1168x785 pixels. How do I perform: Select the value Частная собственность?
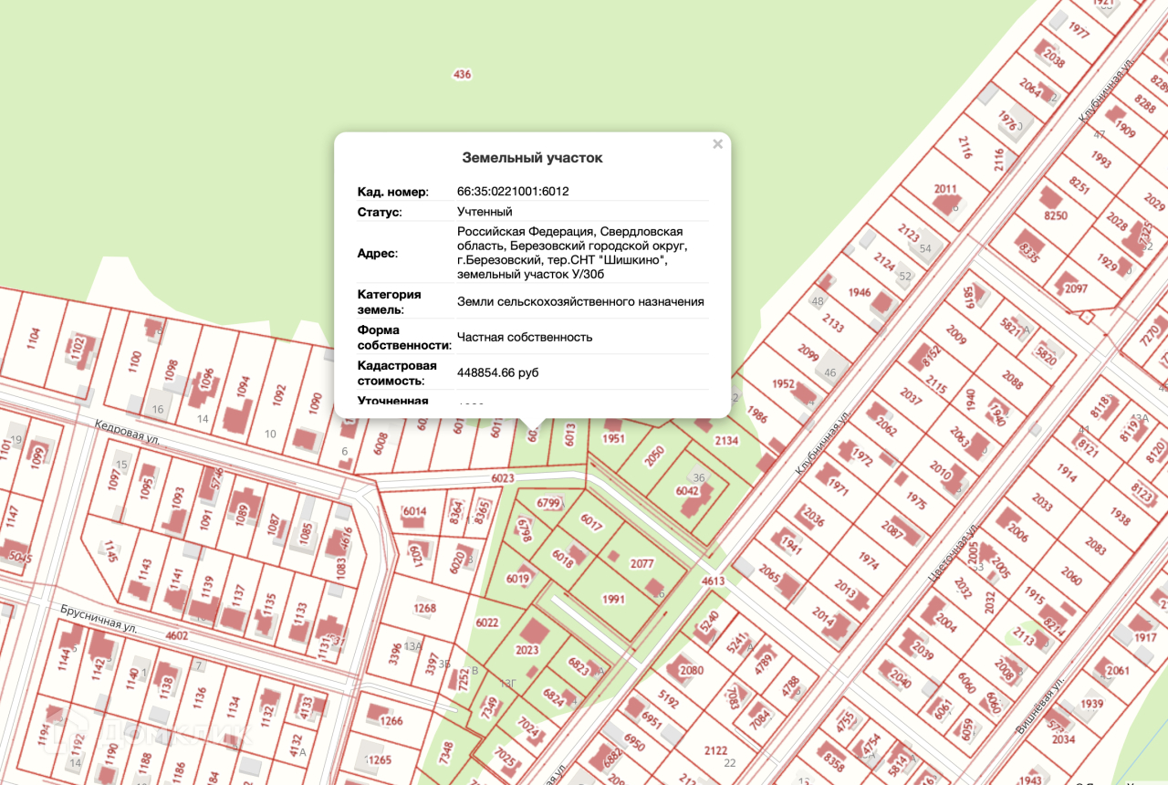coord(525,337)
